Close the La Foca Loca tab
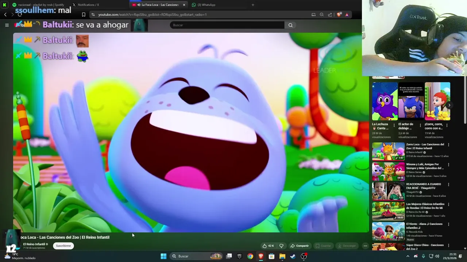Screen dimensions: 467x262 pyautogui.click(x=184, y=5)
